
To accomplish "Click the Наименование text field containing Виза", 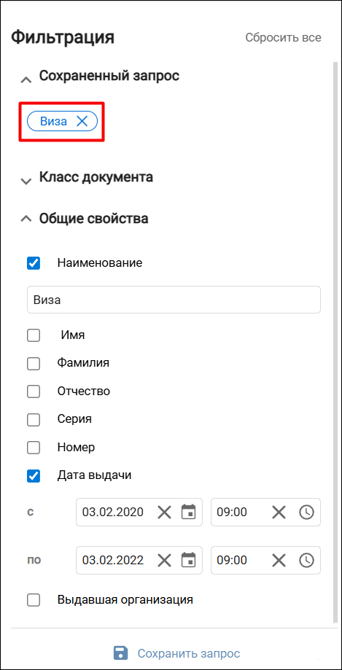I will pos(174,300).
